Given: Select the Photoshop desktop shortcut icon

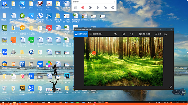Looking at the screenshot, I should 67,76.
